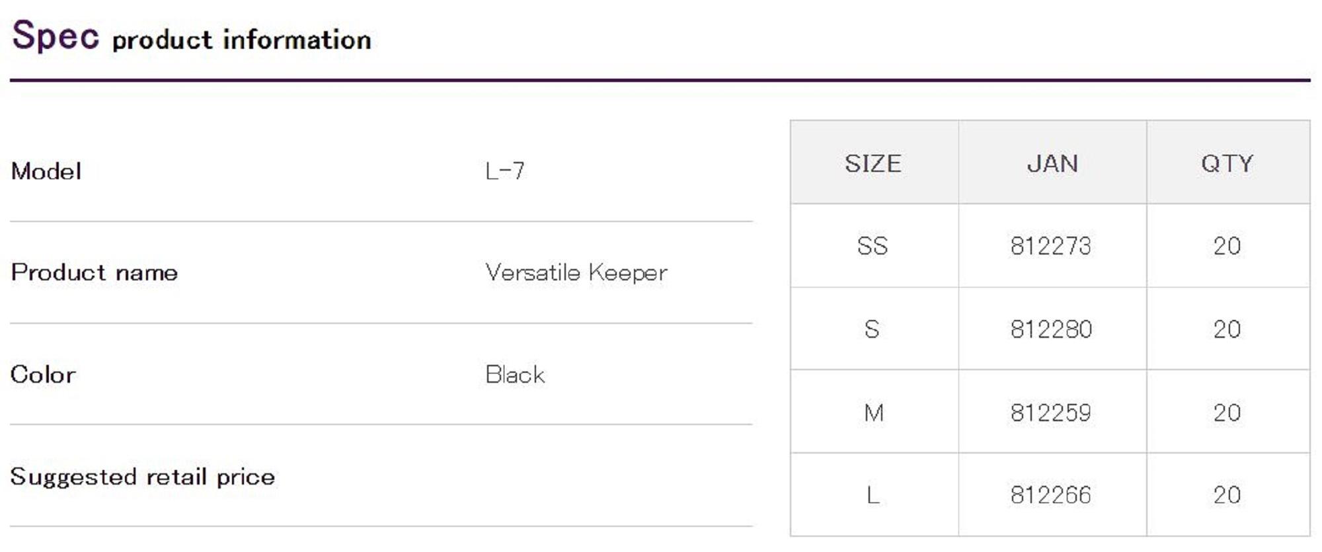Select the Product name label
The height and width of the screenshot is (552, 1322).
[95, 272]
